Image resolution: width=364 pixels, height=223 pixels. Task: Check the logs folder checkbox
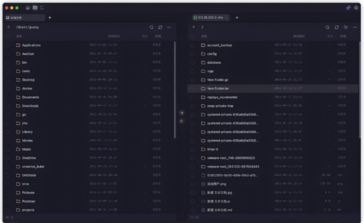click(x=192, y=71)
